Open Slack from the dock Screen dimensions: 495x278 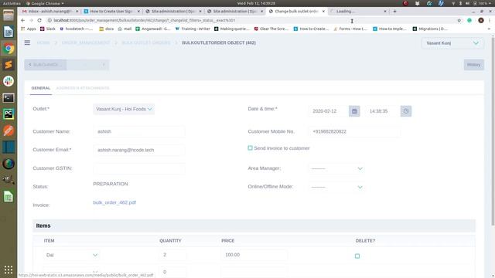tap(9, 81)
